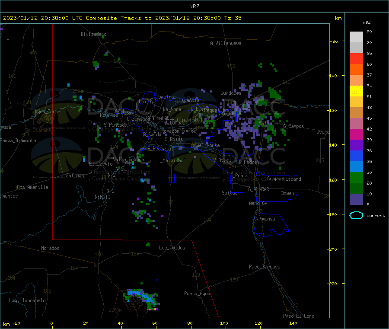Click the 'E_Escorial' map label
The width and height of the screenshot is (389, 329).
point(160,149)
